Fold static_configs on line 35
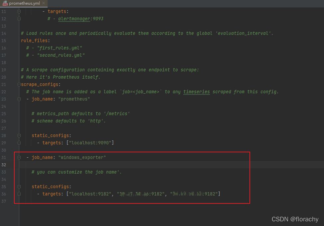The width and height of the screenshot is (324, 226). [x=19, y=187]
